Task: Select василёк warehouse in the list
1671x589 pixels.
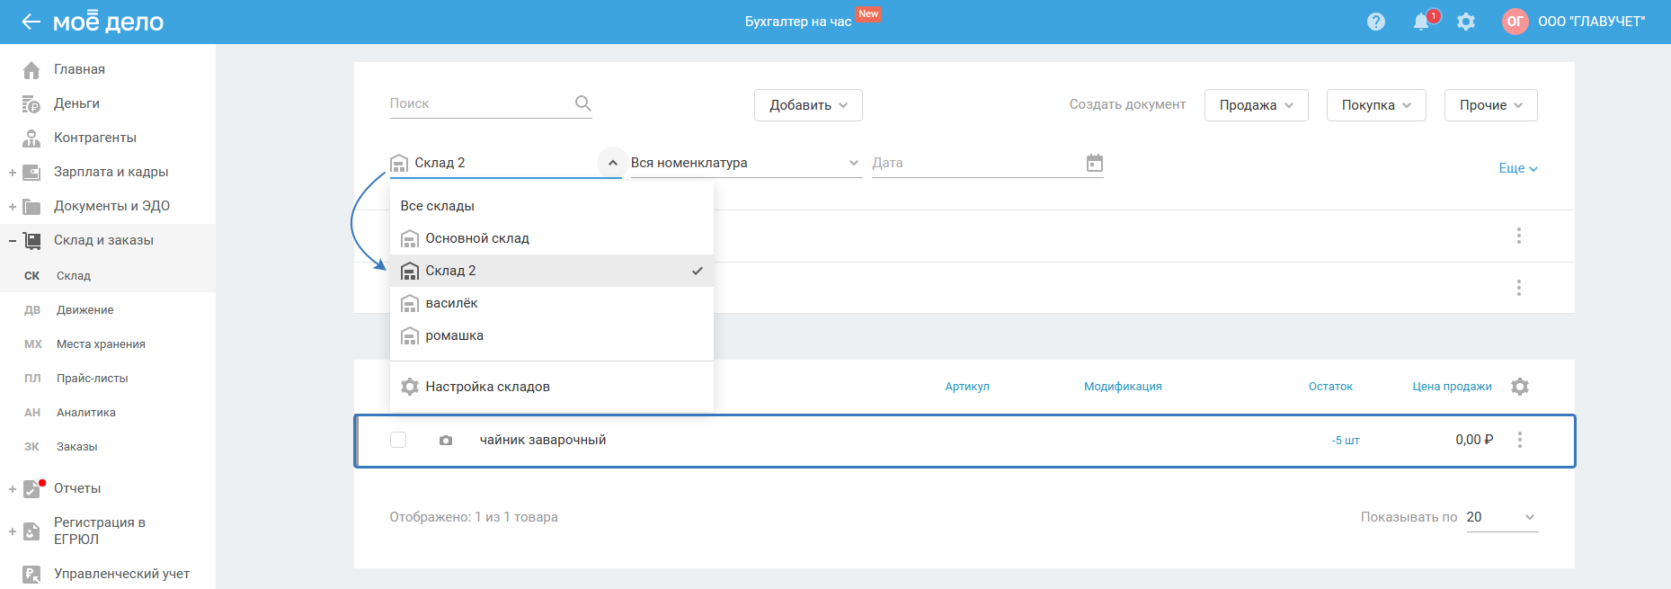Action: [551, 303]
